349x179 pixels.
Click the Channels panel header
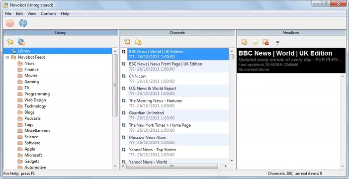click(x=177, y=32)
